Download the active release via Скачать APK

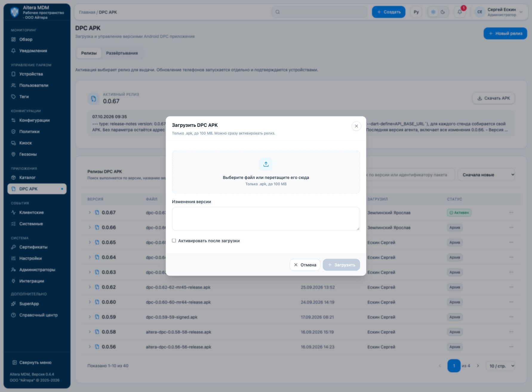[493, 98]
